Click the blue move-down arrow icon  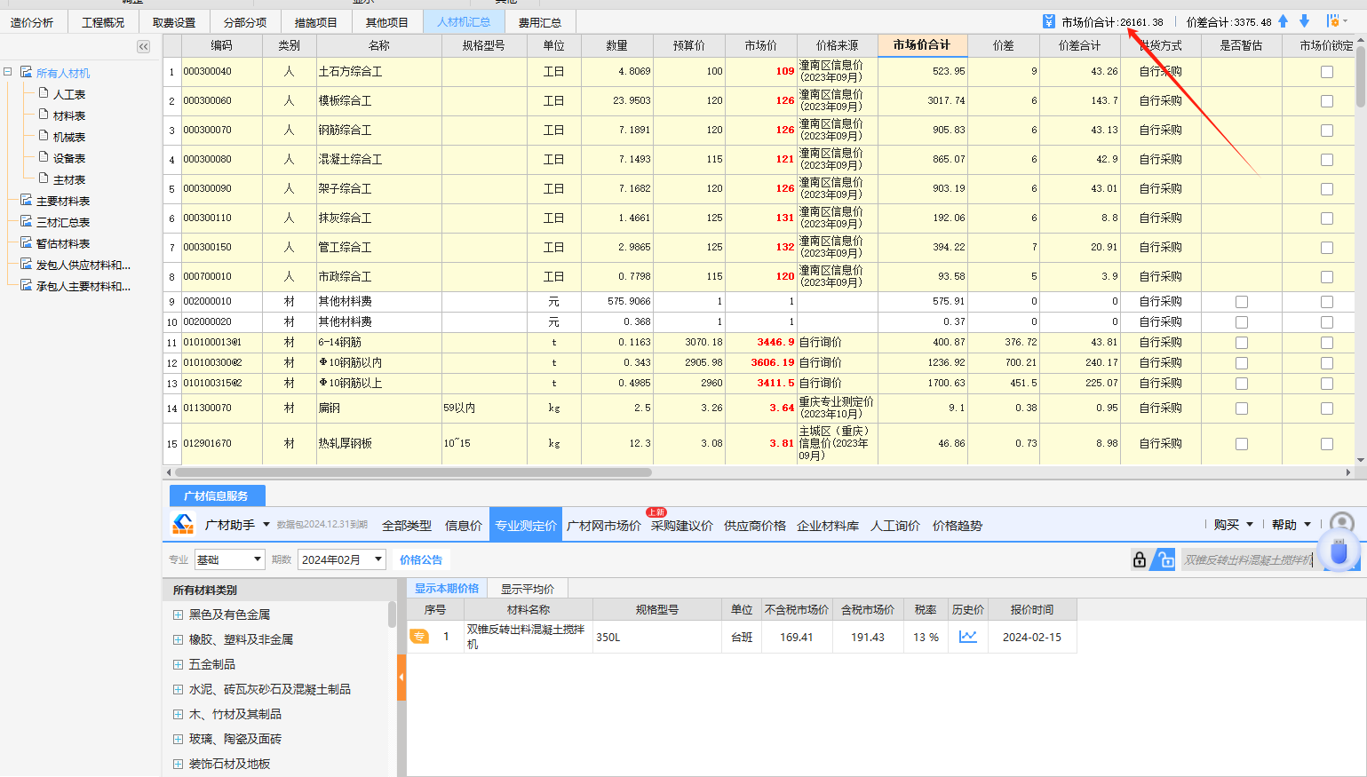click(x=1304, y=21)
